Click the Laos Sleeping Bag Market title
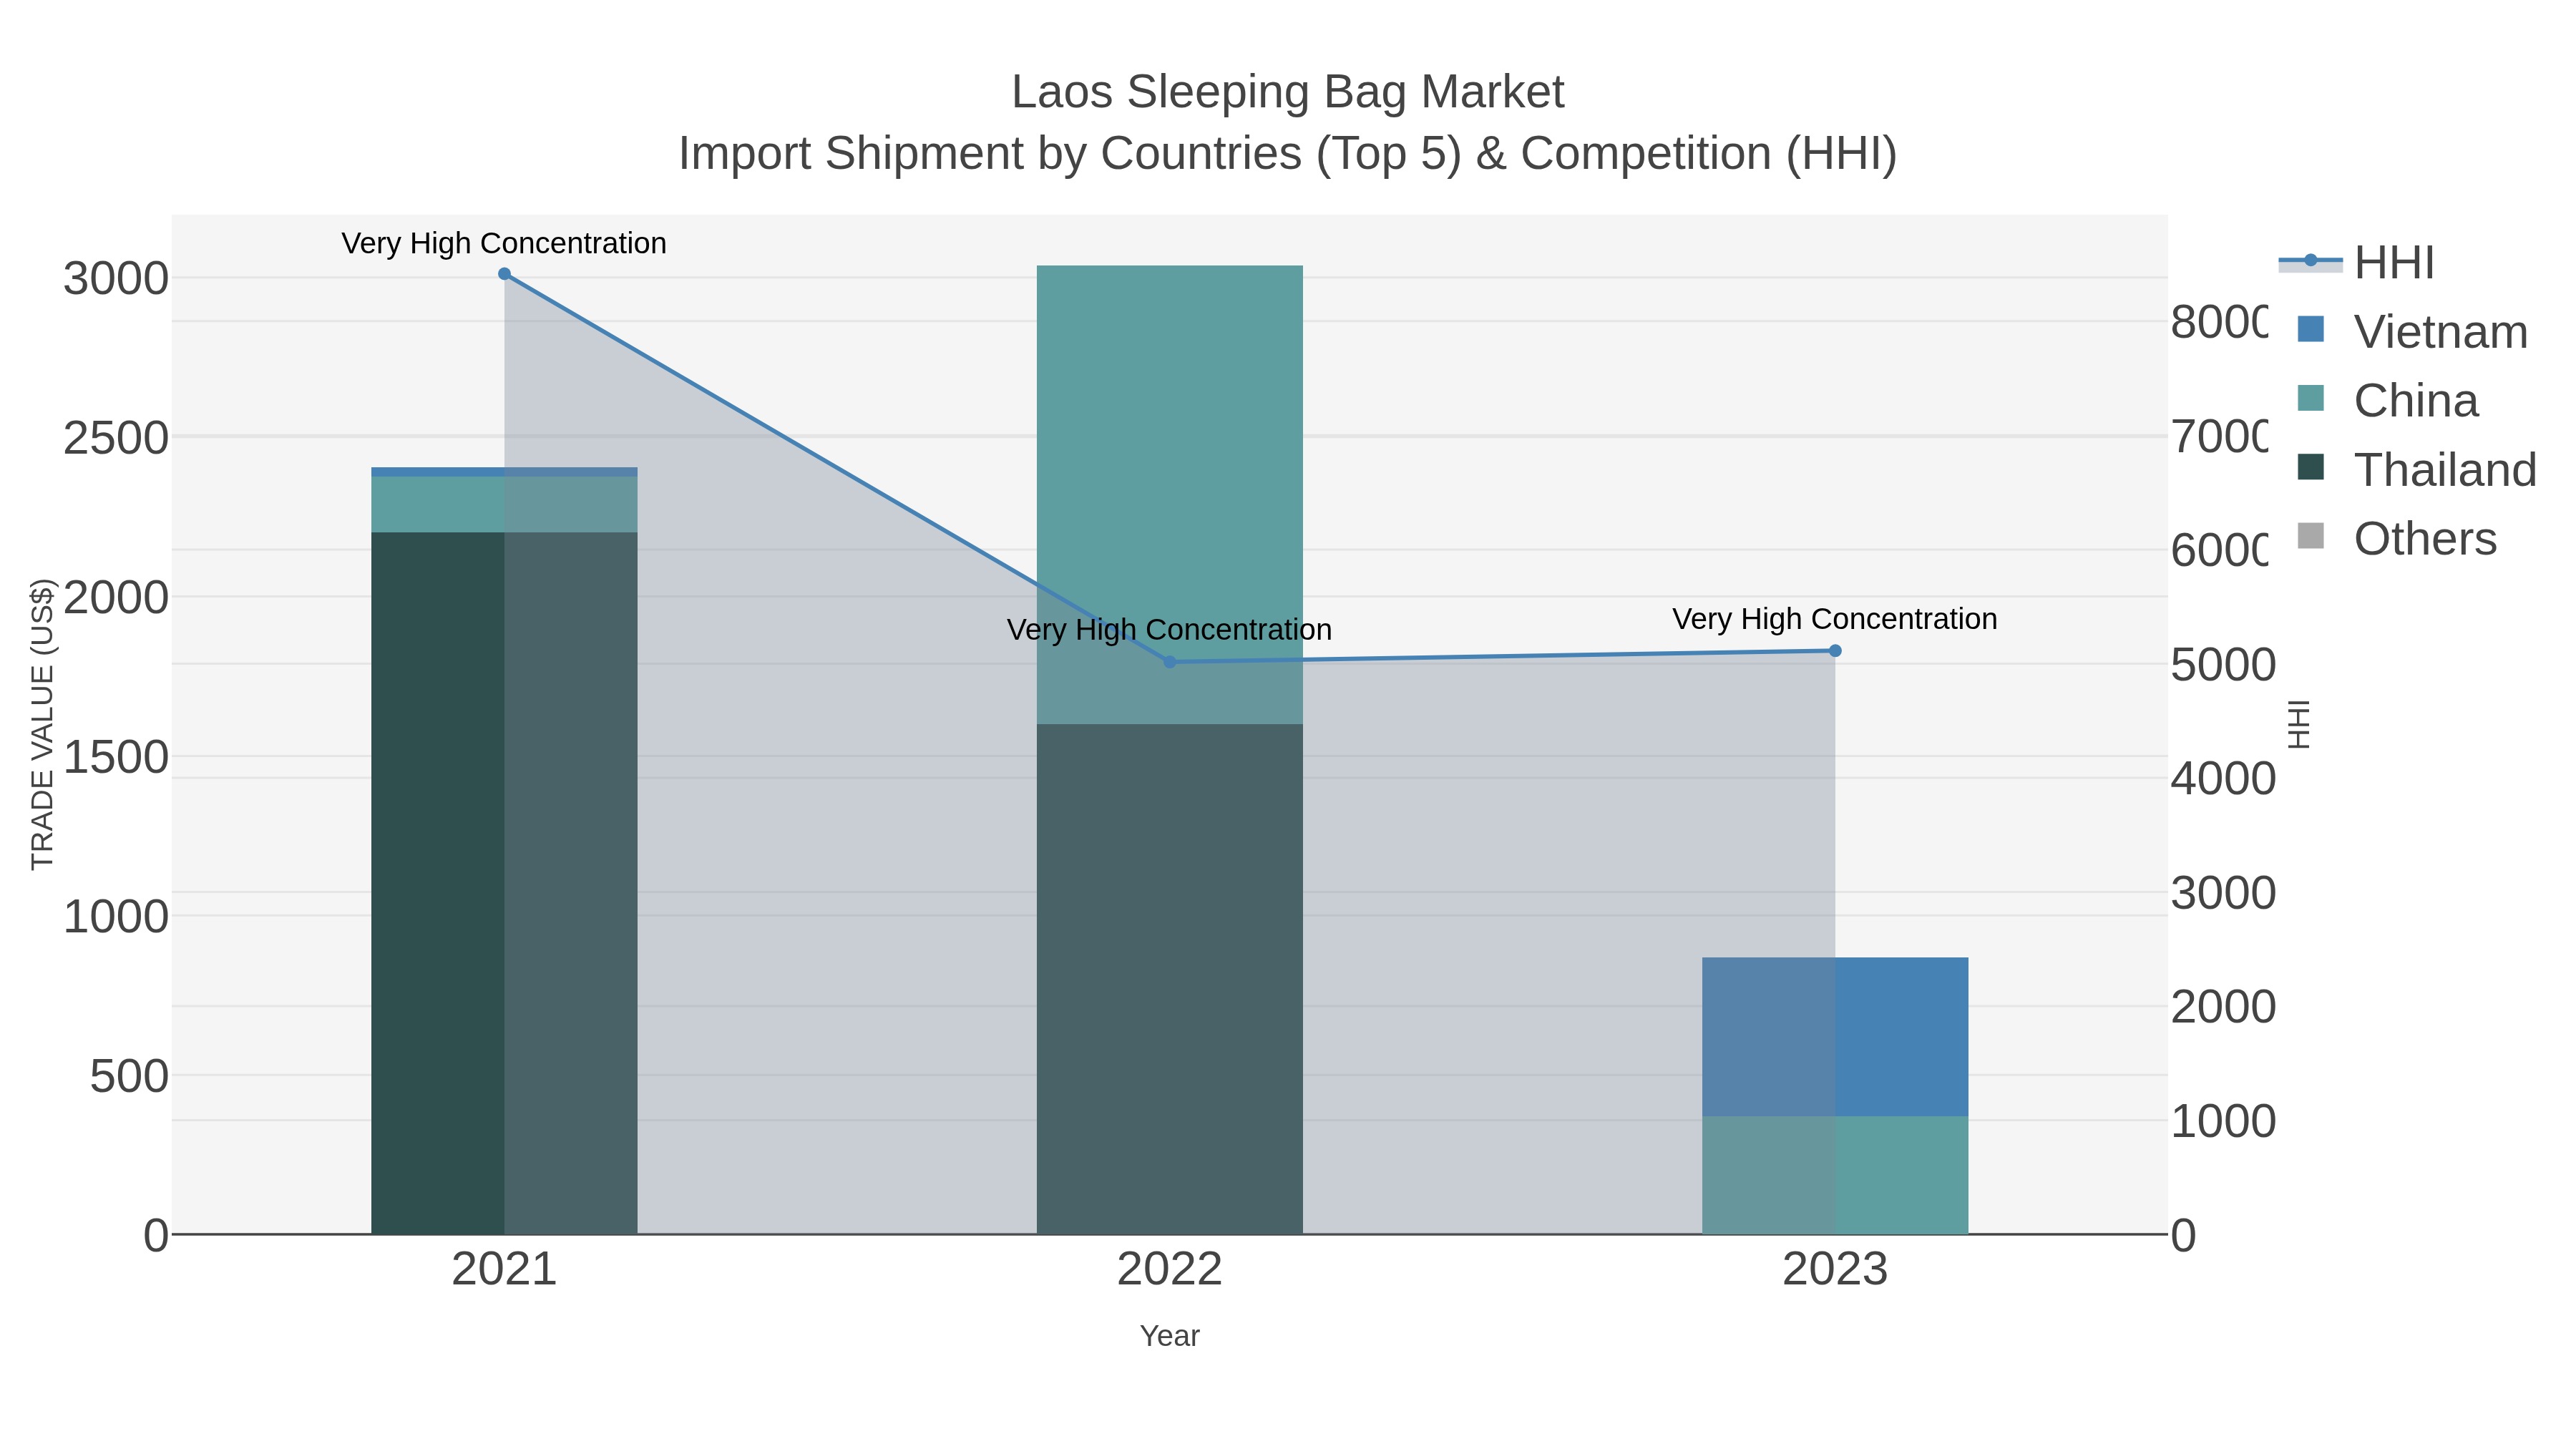Viewport: 2576px width, 1449px height. 1288,92
